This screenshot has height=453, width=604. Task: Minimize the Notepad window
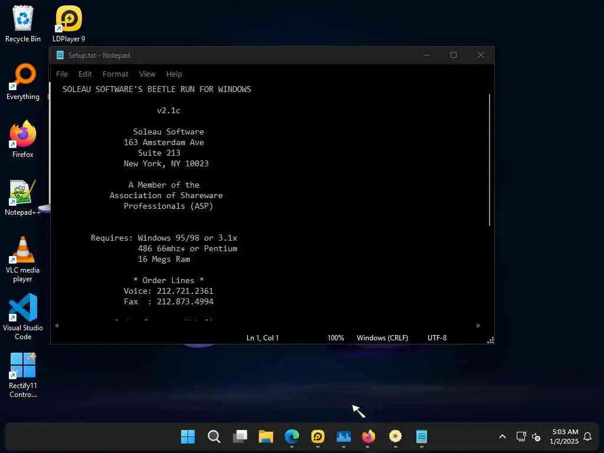(426, 55)
